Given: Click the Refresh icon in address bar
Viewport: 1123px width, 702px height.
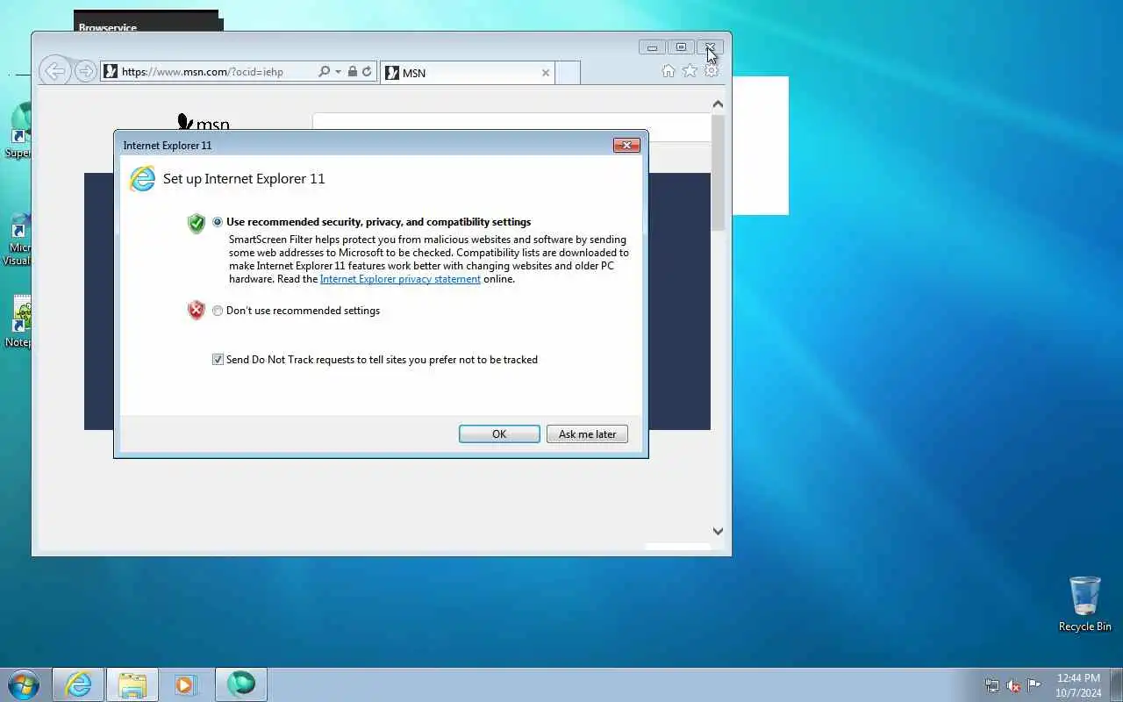Looking at the screenshot, I should pyautogui.click(x=367, y=72).
